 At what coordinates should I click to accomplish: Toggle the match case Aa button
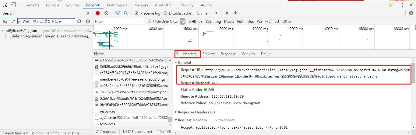tap(5, 21)
